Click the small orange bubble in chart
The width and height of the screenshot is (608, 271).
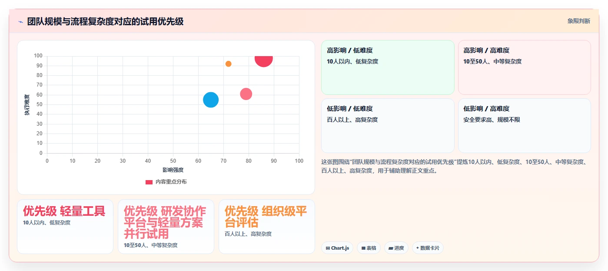pos(228,64)
